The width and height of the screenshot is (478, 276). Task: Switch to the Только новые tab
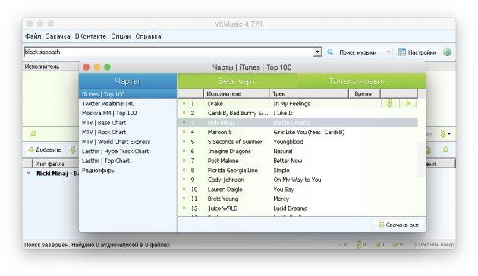pos(362,81)
